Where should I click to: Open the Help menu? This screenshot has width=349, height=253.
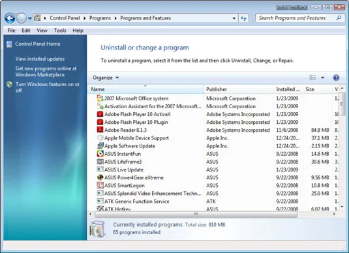(78, 31)
